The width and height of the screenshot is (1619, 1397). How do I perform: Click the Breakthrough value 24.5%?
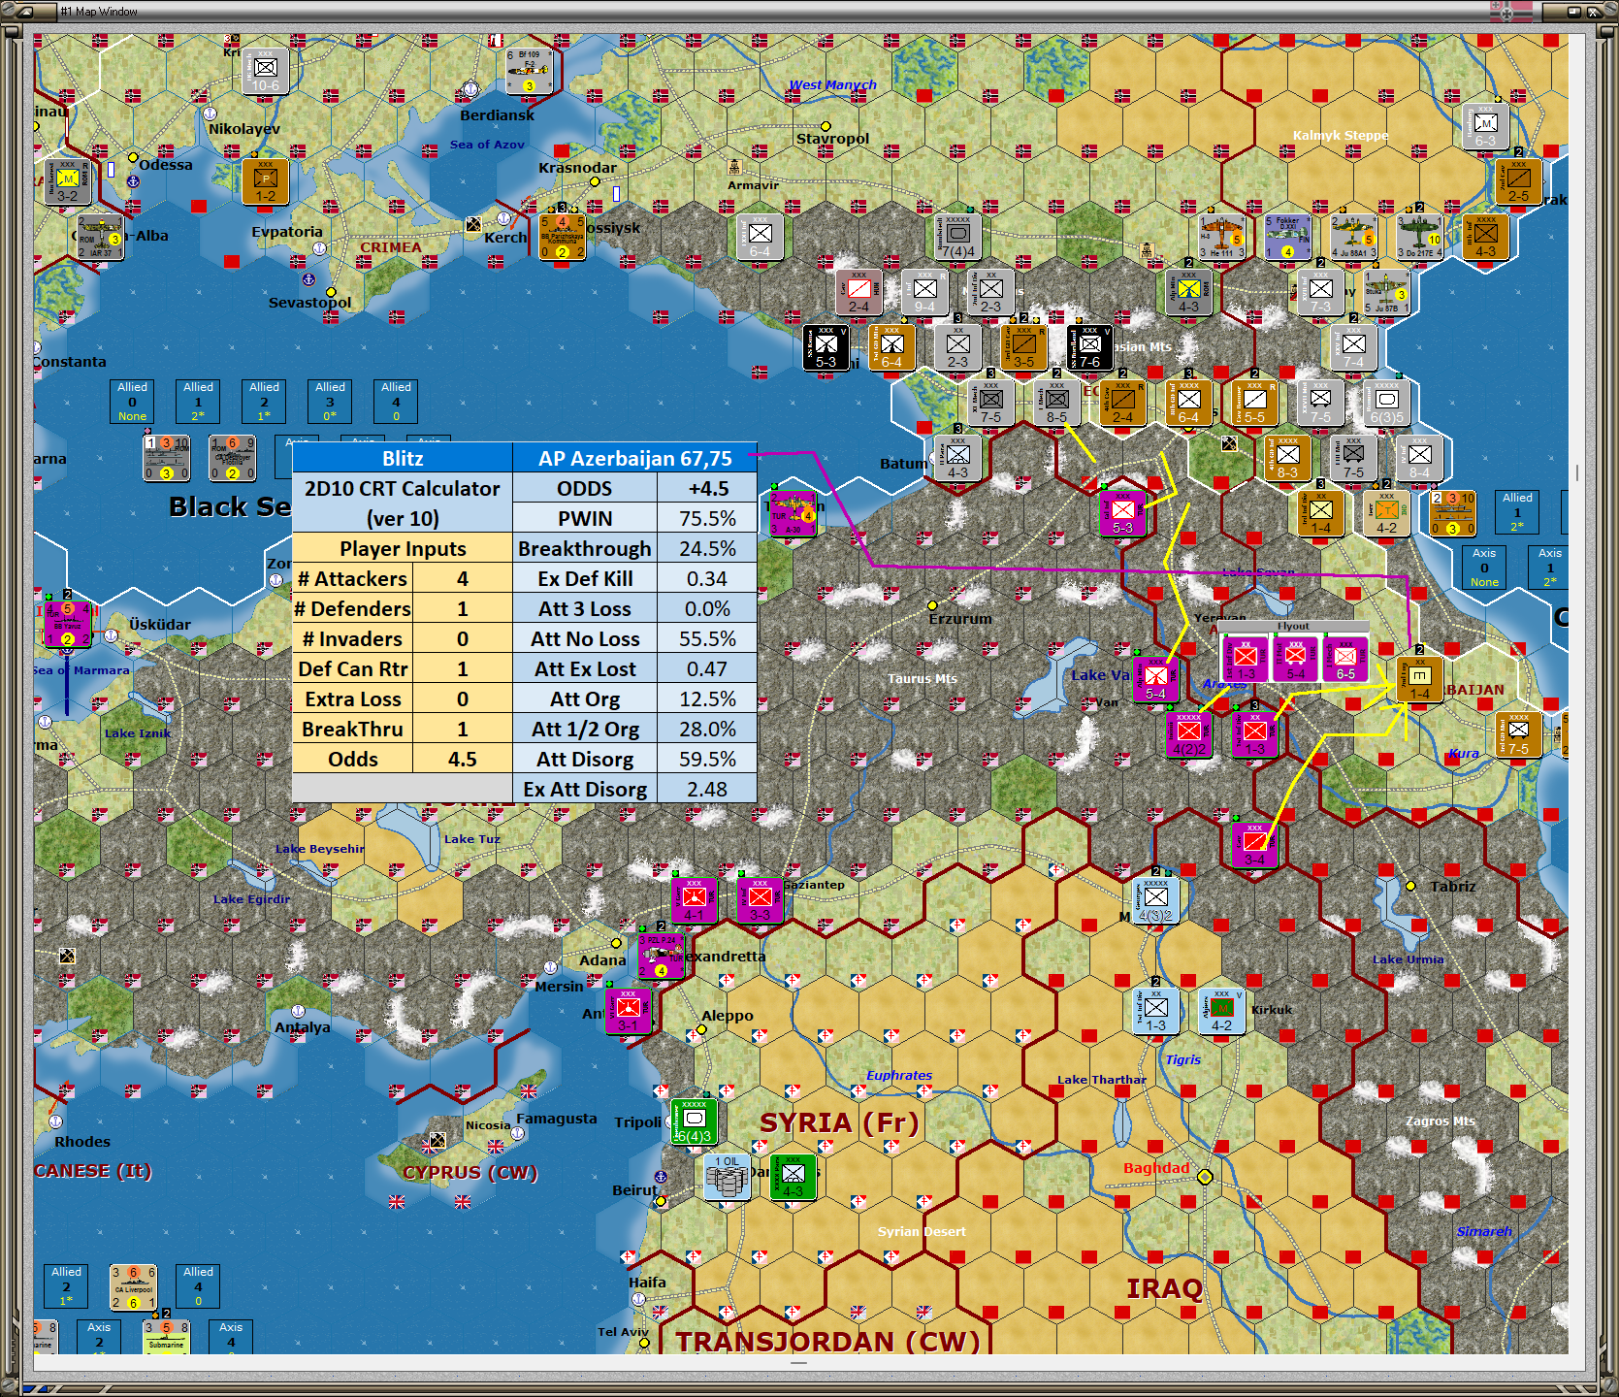point(707,548)
